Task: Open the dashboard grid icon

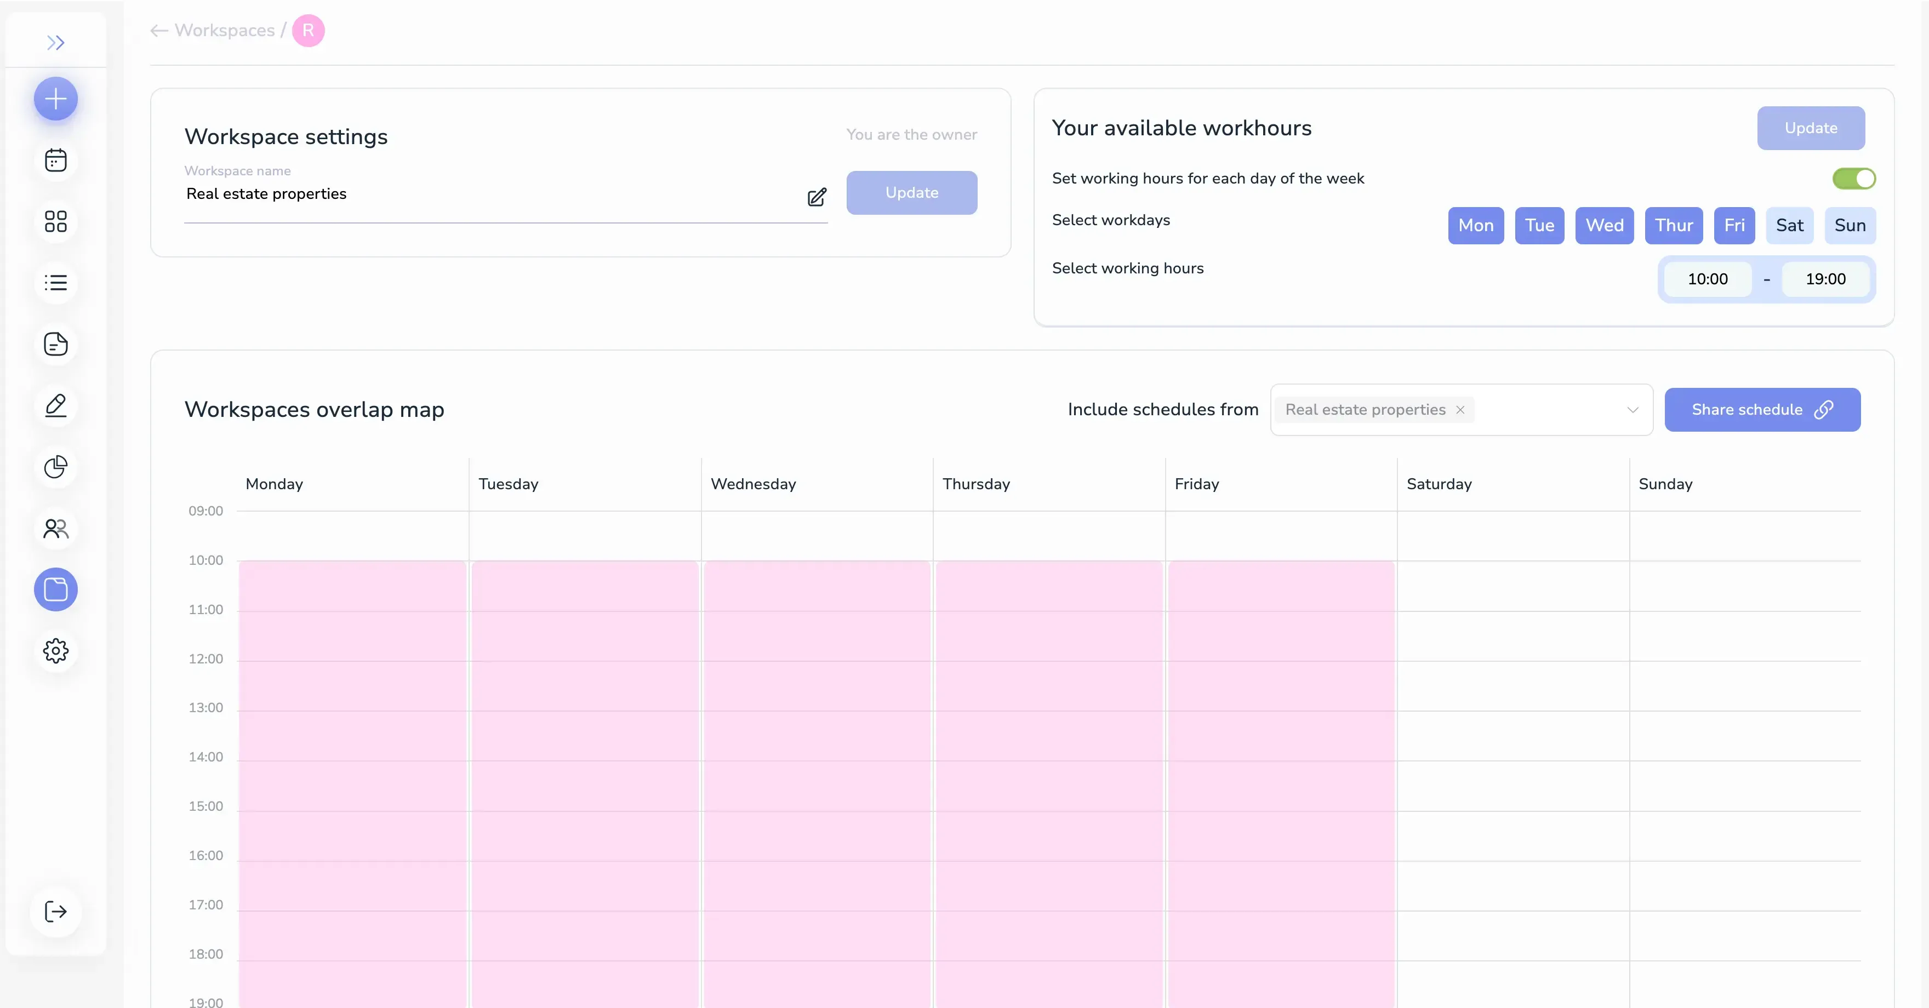Action: tap(55, 221)
